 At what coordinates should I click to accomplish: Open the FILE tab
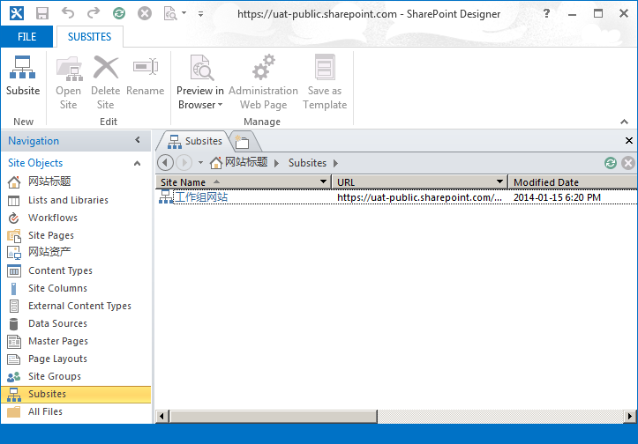pos(26,37)
